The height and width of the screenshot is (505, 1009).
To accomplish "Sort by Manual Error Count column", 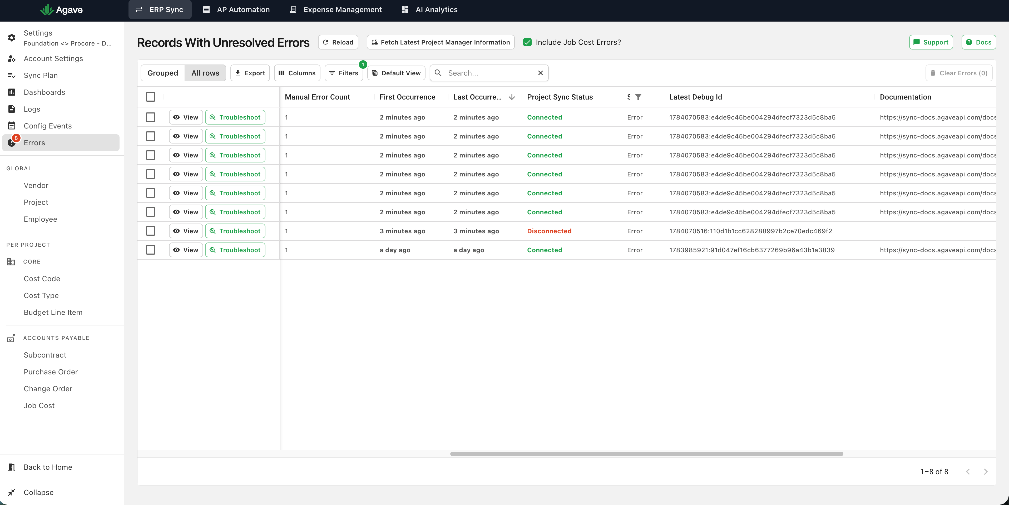I will 317,97.
